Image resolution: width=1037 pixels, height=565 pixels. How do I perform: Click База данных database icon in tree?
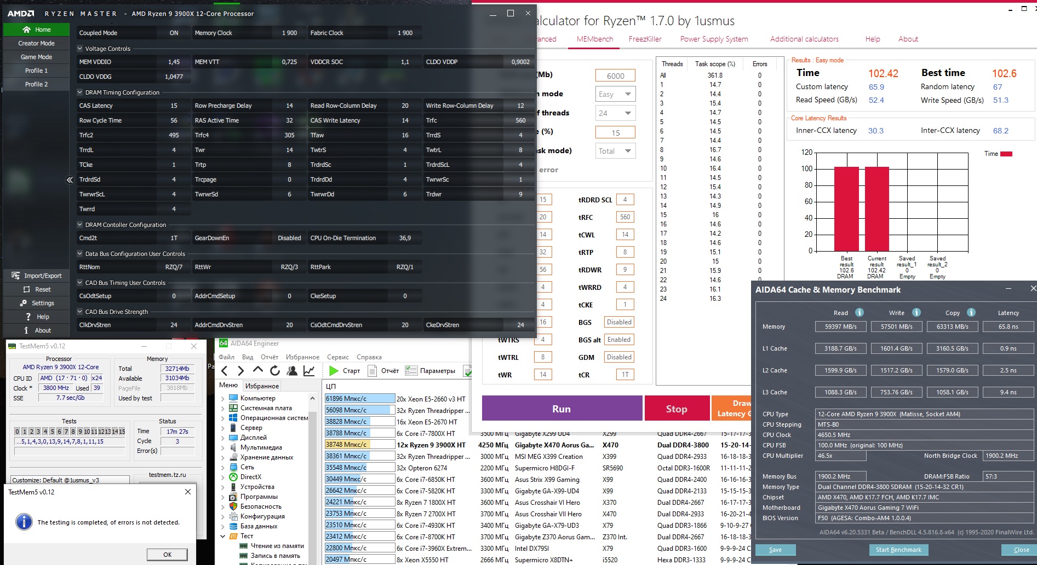point(233,526)
